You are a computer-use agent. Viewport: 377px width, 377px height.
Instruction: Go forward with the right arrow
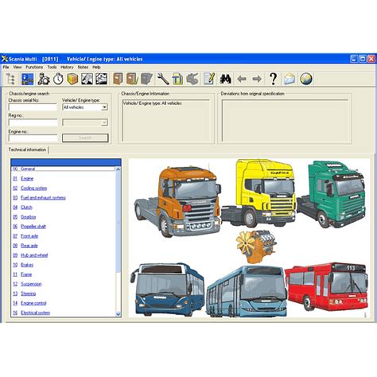[257, 79]
